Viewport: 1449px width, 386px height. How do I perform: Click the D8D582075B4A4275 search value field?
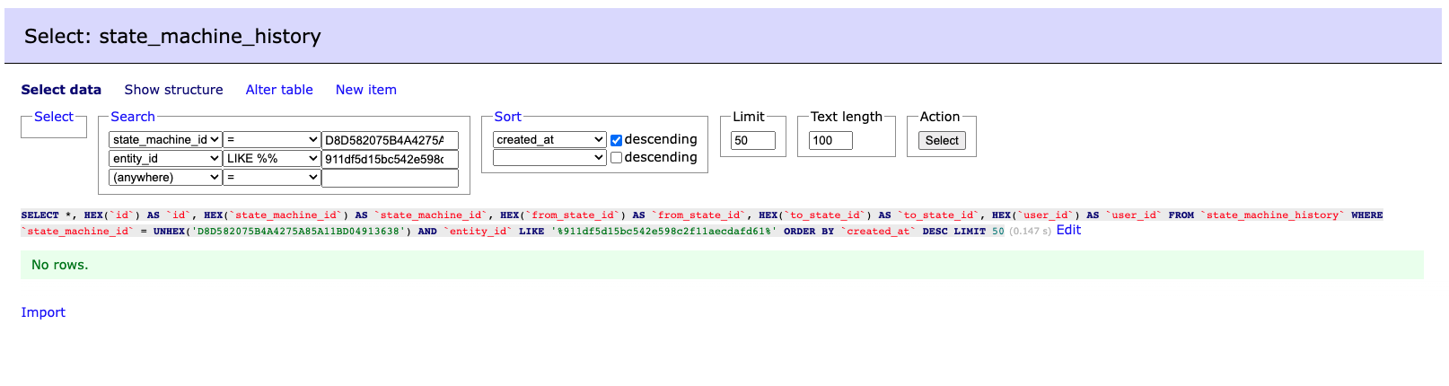tap(390, 140)
